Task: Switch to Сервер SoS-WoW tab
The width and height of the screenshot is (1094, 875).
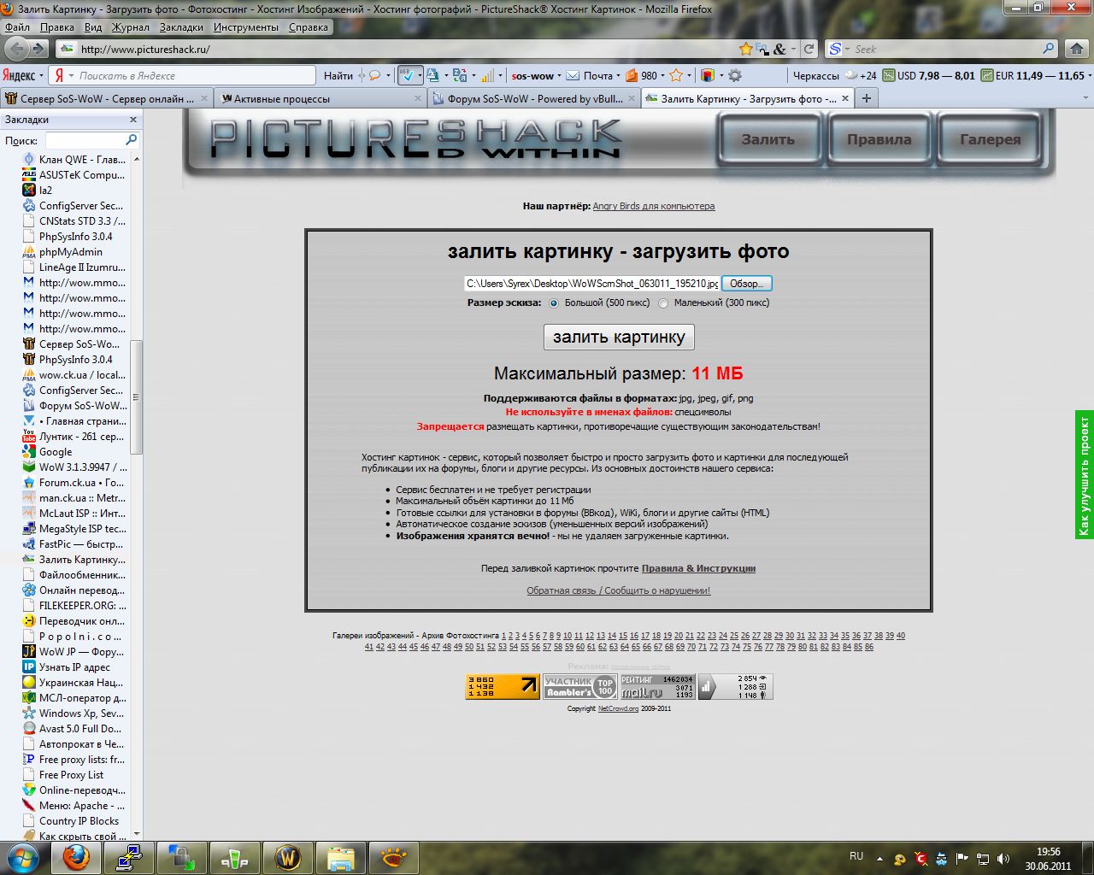Action: pos(107,98)
